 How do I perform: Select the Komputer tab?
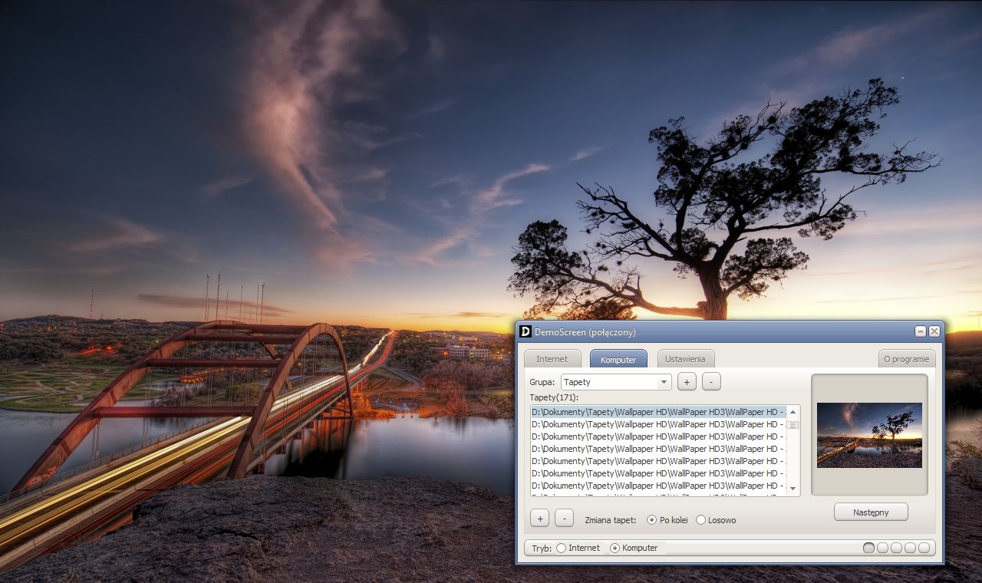click(618, 359)
